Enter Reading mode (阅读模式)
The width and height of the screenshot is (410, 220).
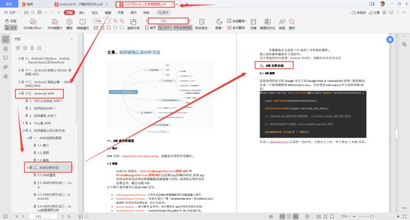click(83, 24)
